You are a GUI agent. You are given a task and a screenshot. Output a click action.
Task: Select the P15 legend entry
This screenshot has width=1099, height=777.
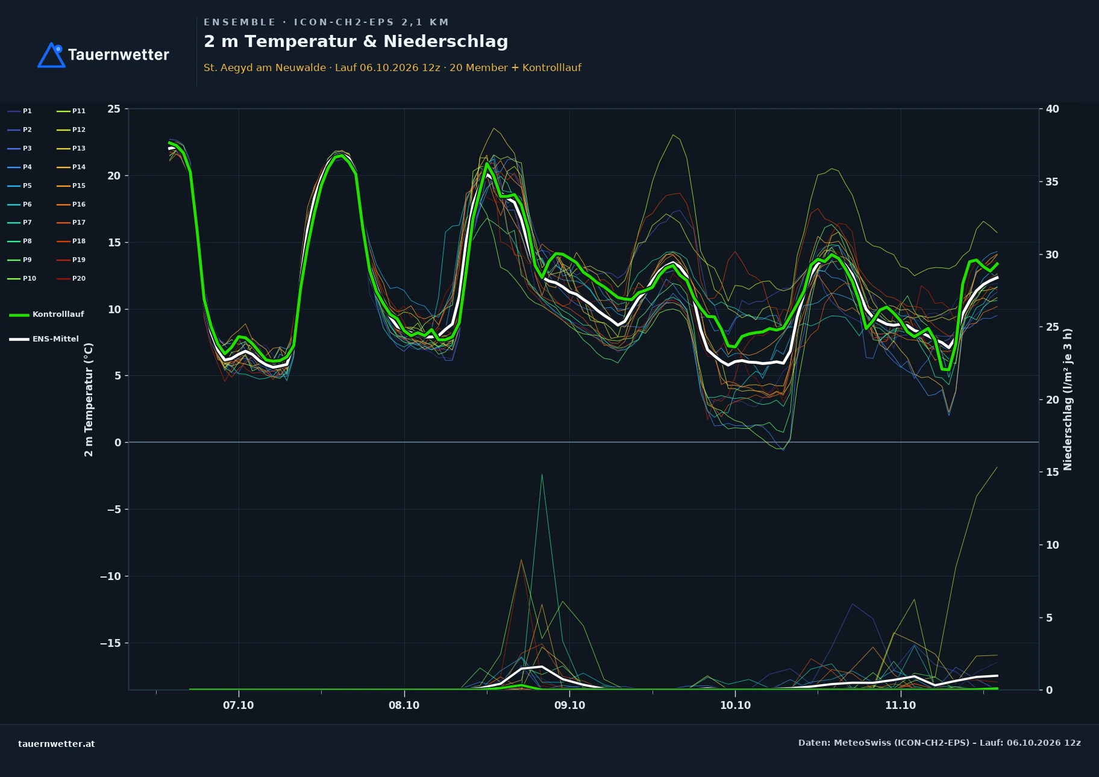71,186
